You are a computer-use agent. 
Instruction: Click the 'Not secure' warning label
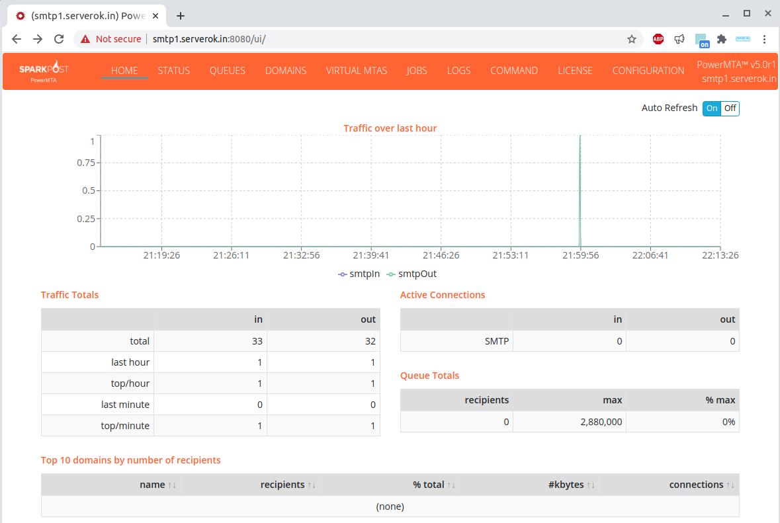pyautogui.click(x=117, y=39)
